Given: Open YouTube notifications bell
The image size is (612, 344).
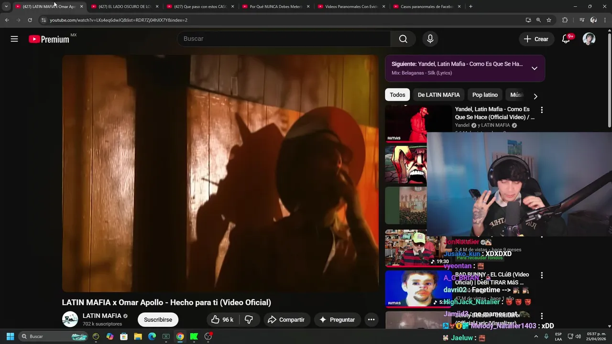Looking at the screenshot, I should [x=566, y=39].
